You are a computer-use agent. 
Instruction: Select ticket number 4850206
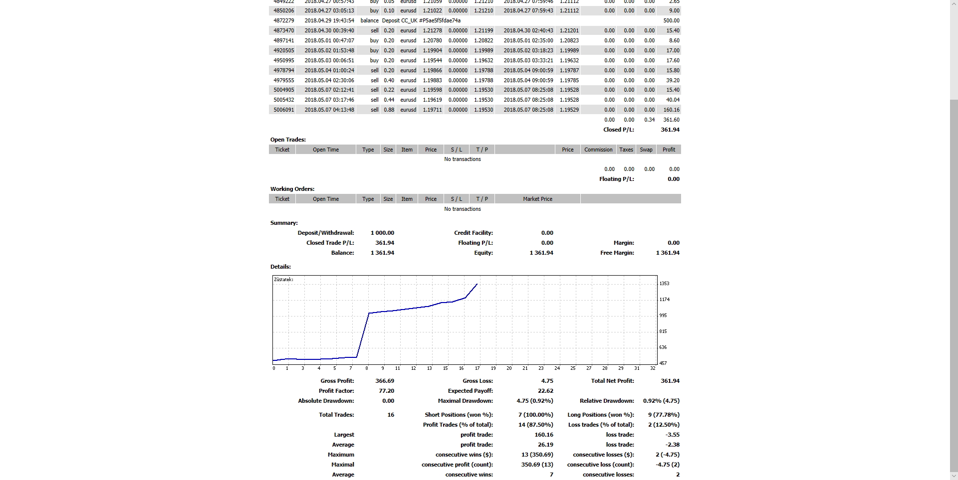click(x=284, y=10)
